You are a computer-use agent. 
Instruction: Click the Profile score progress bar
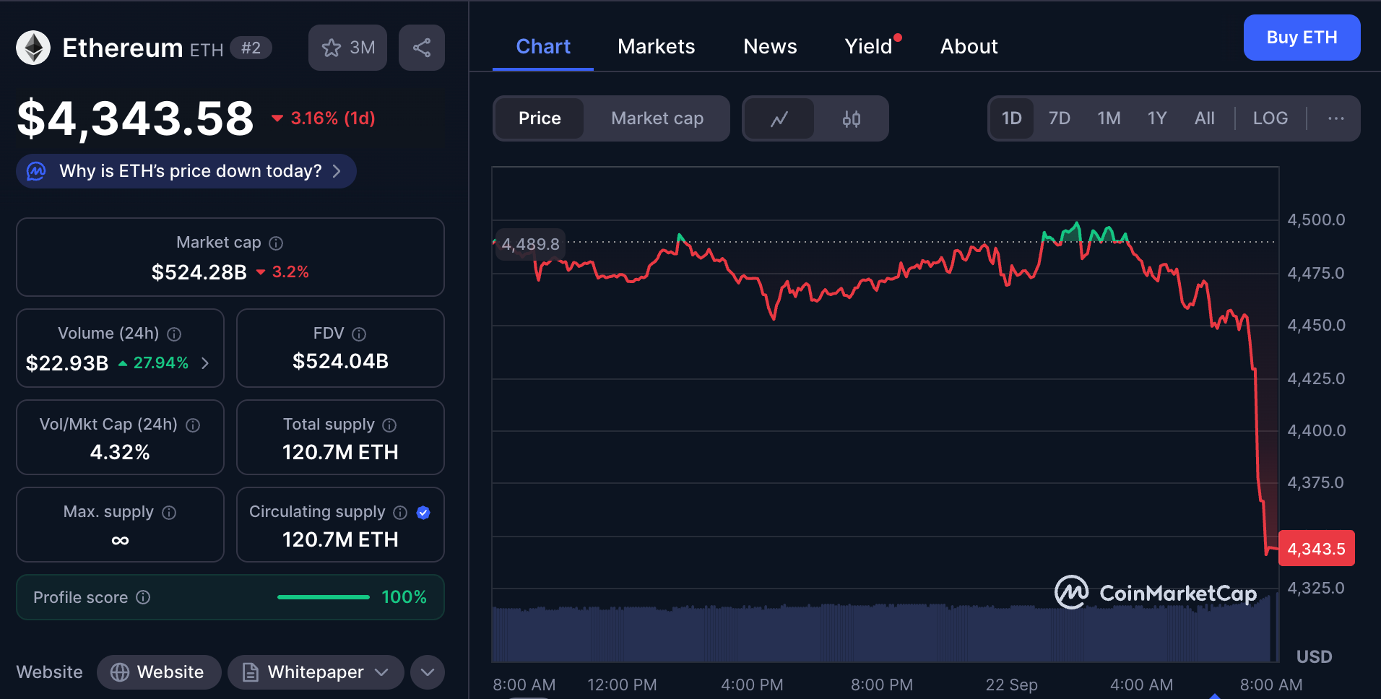click(x=323, y=597)
